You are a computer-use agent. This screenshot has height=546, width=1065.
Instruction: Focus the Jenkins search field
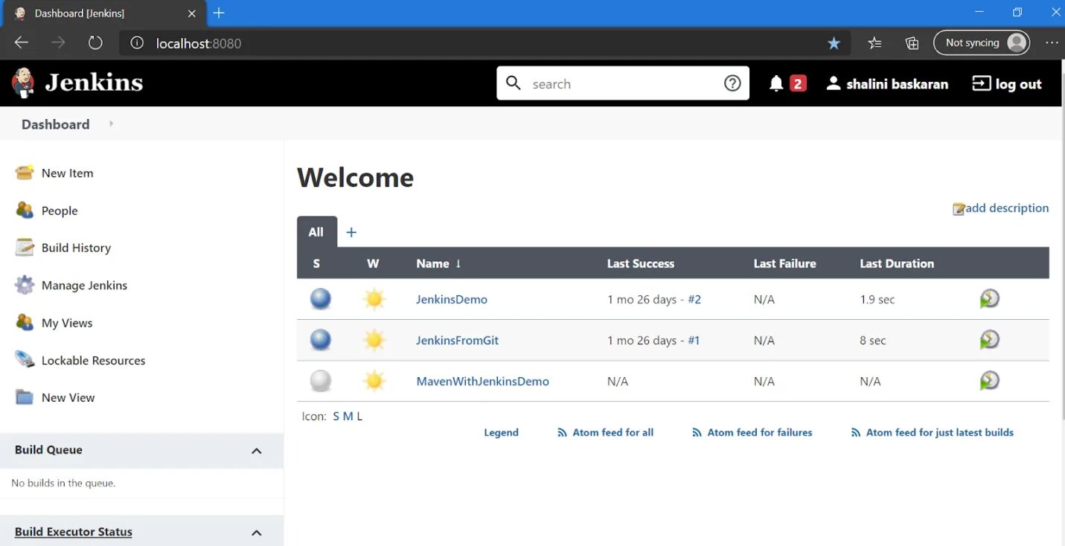(x=624, y=83)
